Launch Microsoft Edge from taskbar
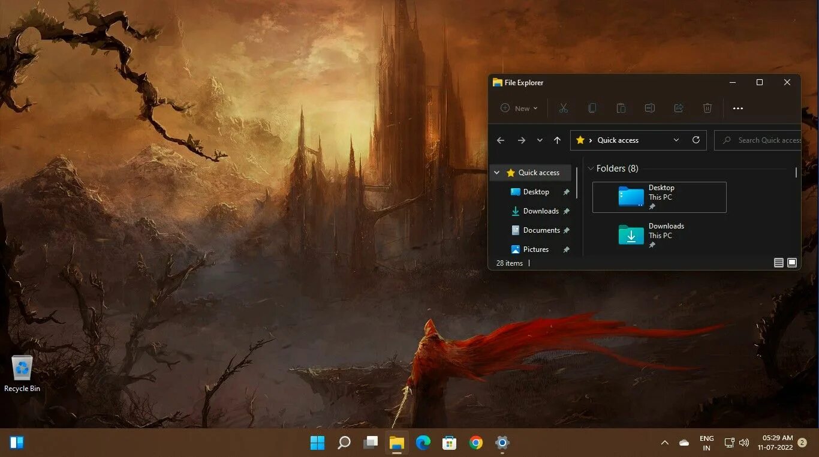This screenshot has height=457, width=819. tap(423, 443)
